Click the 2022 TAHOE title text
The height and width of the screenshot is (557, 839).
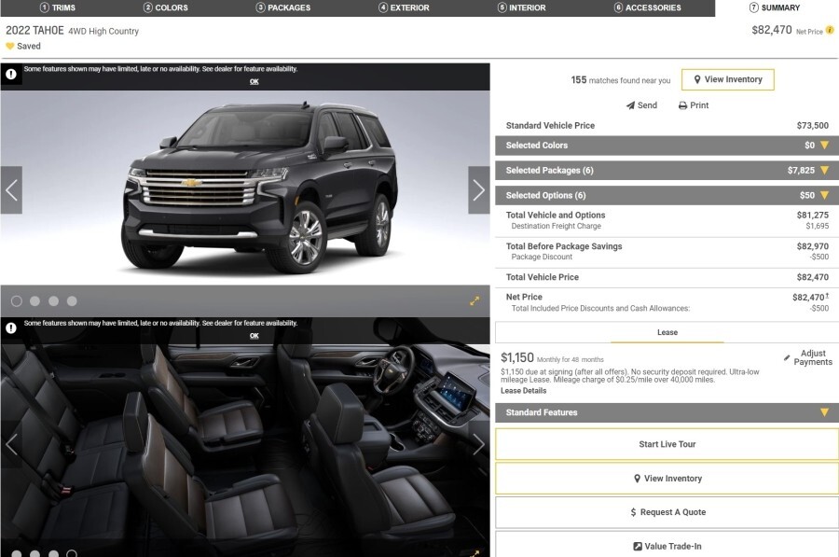tap(34, 31)
